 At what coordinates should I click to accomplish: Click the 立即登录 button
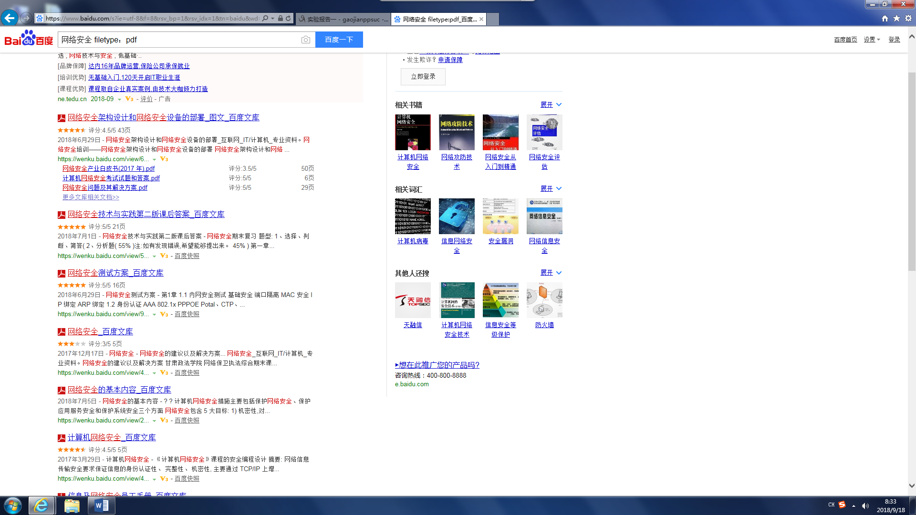423,76
